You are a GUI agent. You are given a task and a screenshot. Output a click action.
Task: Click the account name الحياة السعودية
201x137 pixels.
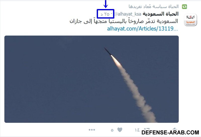[x=161, y=14]
